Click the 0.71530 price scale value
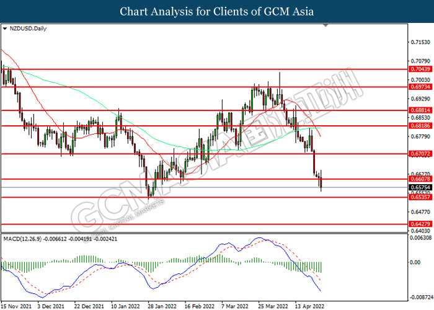The image size is (434, 310). tap(420, 42)
